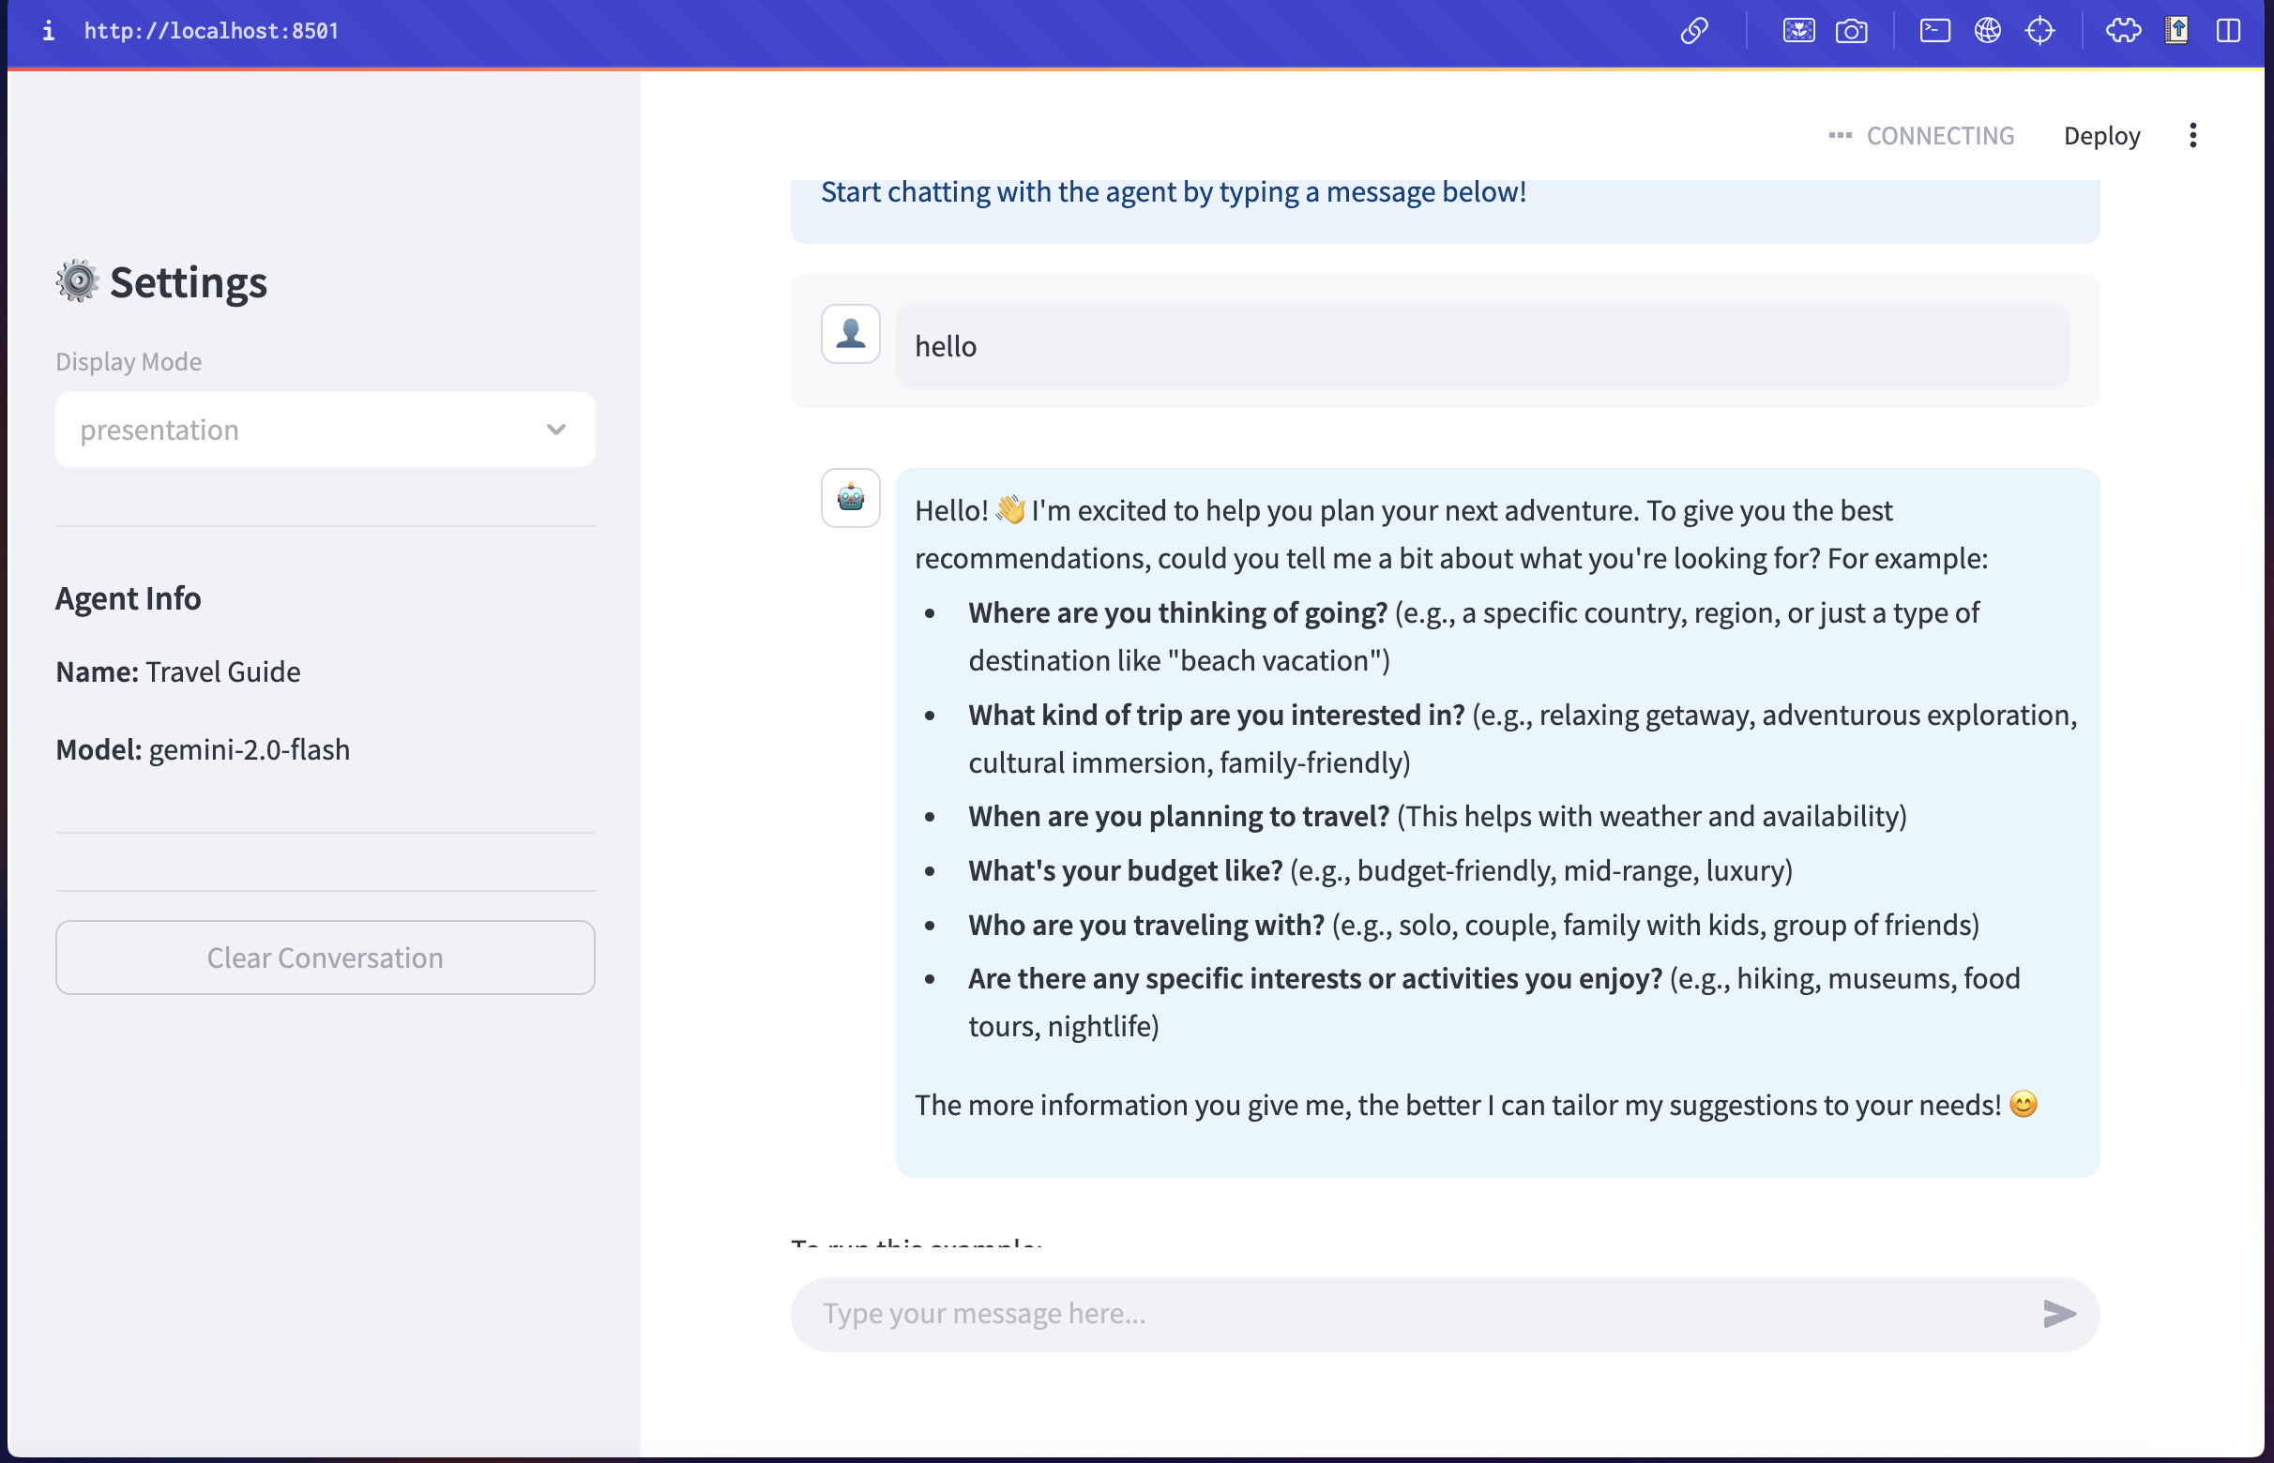The height and width of the screenshot is (1463, 2274).
Task: Click the copy link chain icon
Action: coord(1694,31)
